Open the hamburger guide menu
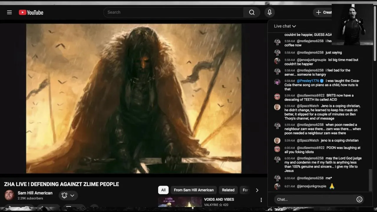The image size is (377, 212). click(x=9, y=12)
